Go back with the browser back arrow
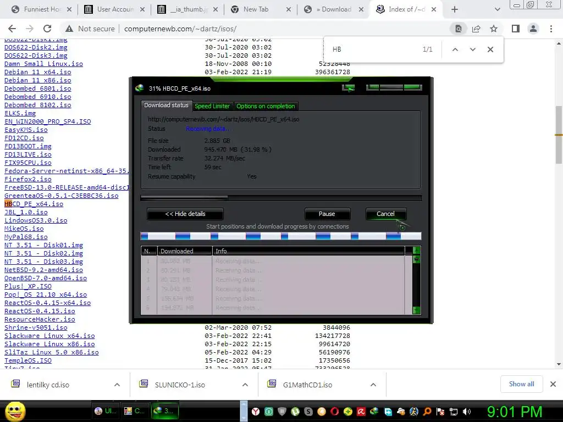This screenshot has height=422, width=563. [12, 29]
